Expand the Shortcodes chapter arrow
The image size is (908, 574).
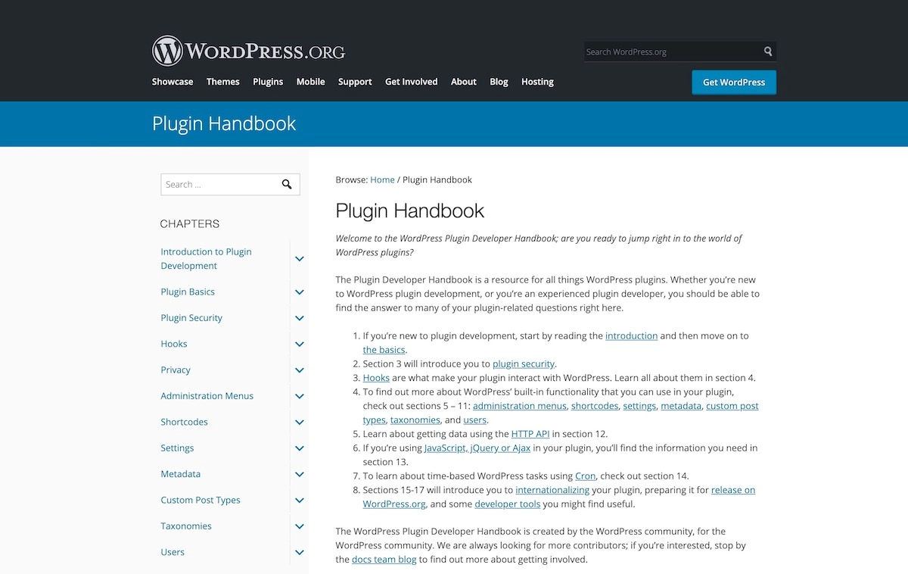click(300, 423)
